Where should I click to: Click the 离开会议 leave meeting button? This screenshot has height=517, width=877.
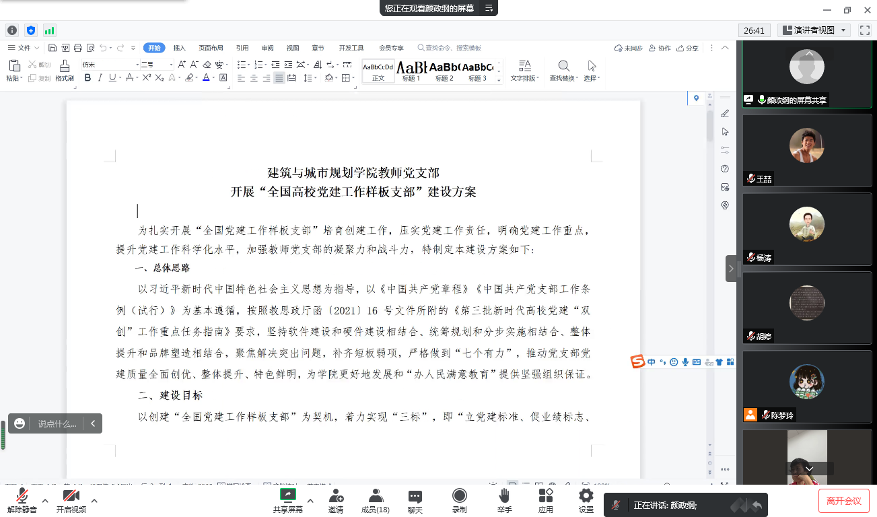843,501
